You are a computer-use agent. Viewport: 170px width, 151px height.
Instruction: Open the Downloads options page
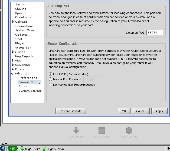[x=23, y=17]
